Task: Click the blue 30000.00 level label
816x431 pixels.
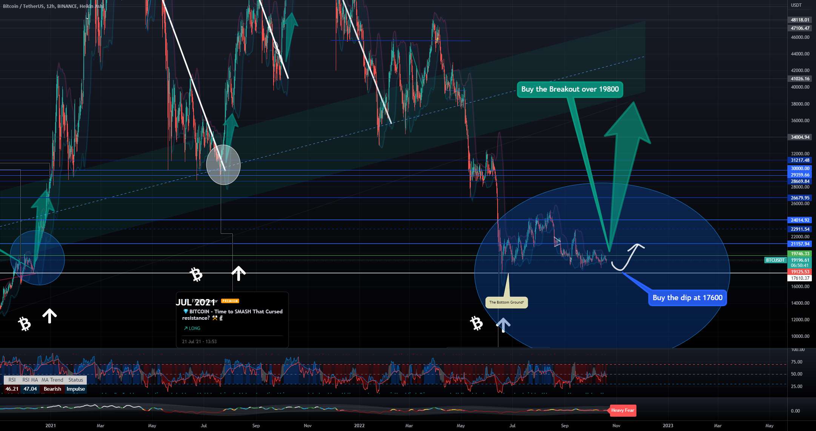Action: click(800, 169)
